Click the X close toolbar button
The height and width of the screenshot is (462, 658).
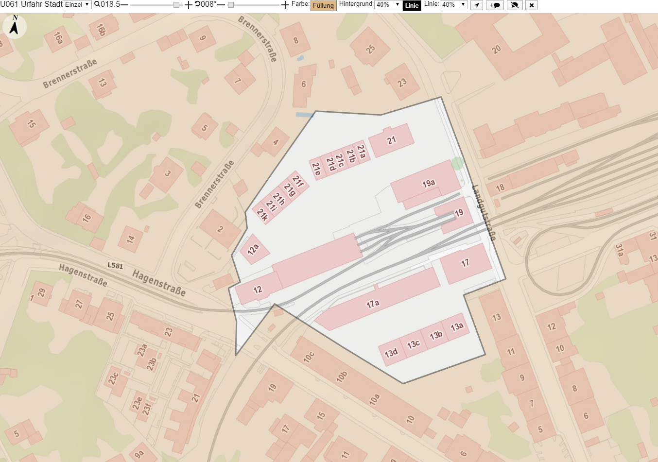532,5
